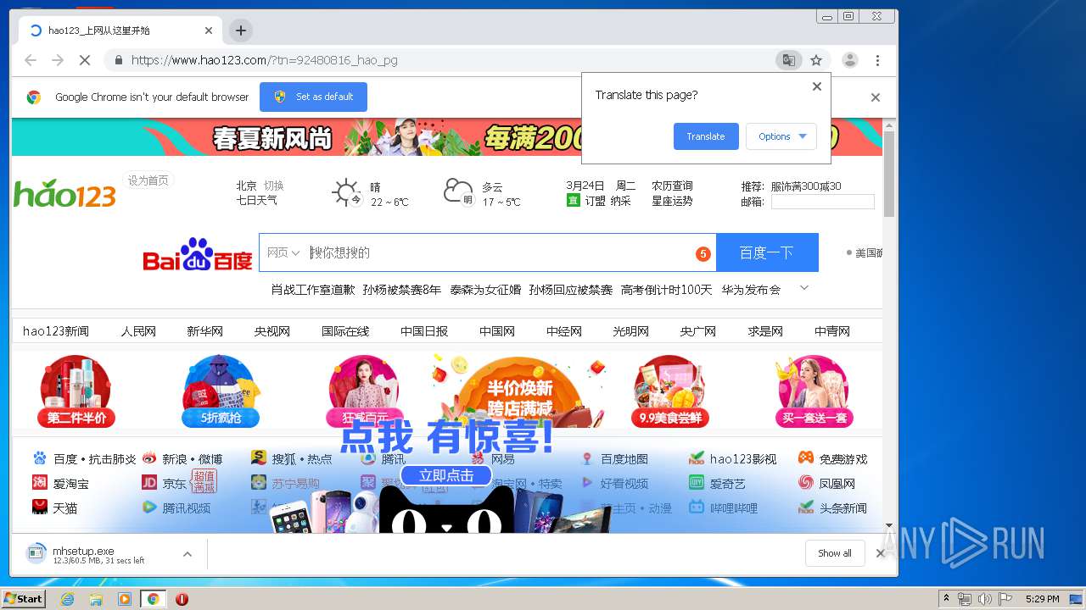Select the 中国日报 tab
This screenshot has width=1086, height=610.
[424, 331]
